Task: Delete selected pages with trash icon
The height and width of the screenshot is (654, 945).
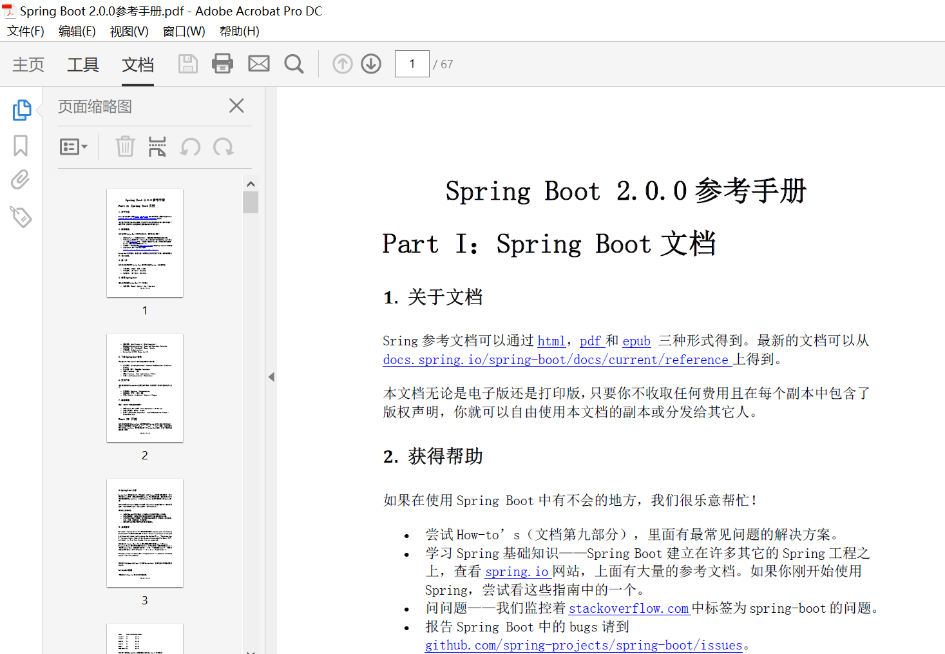Action: click(125, 147)
